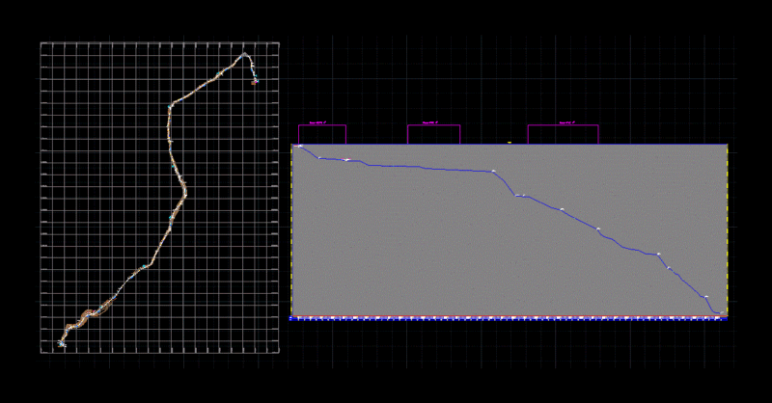Pick the profile's final low-point marker
772x403 pixels.
pyautogui.click(x=722, y=312)
